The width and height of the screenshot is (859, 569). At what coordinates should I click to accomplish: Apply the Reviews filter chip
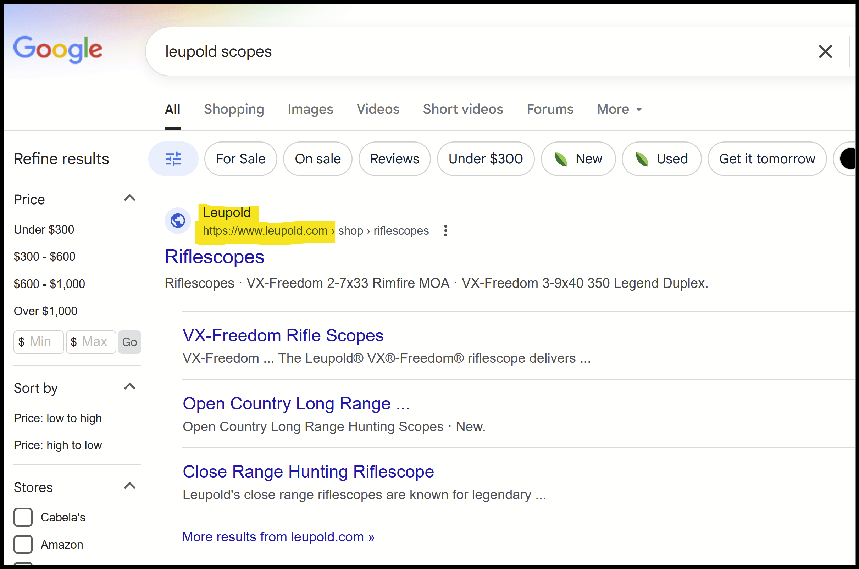395,159
